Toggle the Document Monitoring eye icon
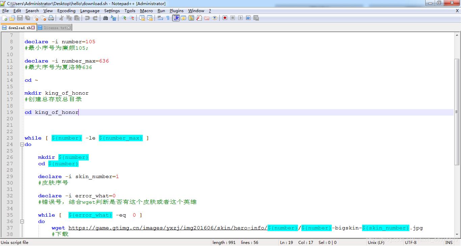The height and width of the screenshot is (246, 461). (x=214, y=18)
